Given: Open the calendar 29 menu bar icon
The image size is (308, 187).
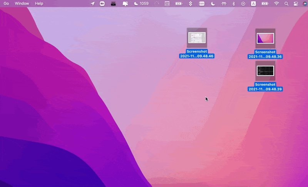Looking at the screenshot, I should pyautogui.click(x=167, y=3).
